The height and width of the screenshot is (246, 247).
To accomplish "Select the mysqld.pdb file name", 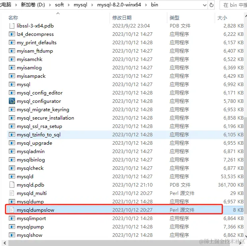I will pyautogui.click(x=30, y=185).
